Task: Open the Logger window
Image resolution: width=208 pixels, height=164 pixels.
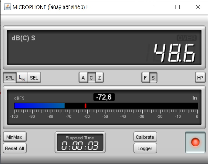Action: (x=145, y=148)
